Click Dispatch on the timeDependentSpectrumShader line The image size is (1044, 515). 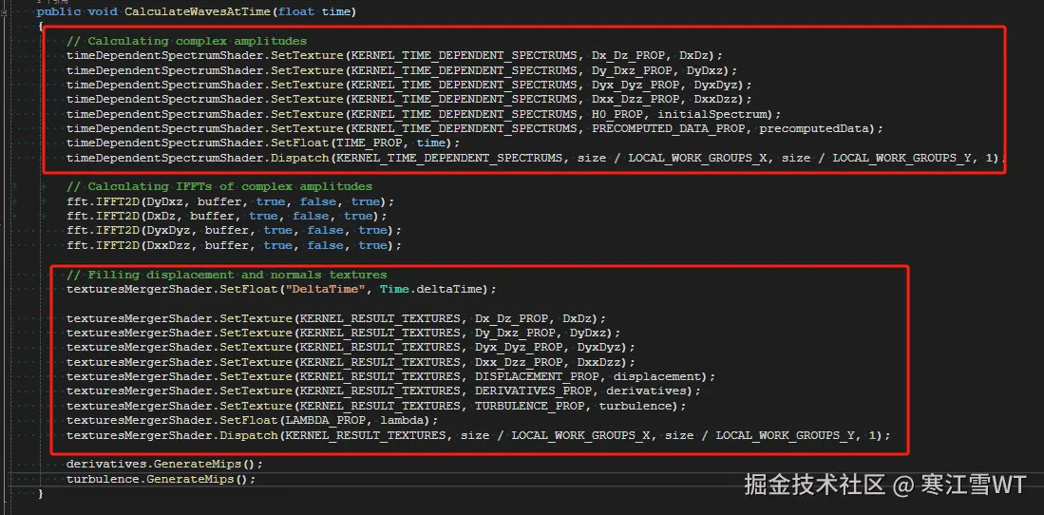[x=300, y=158]
